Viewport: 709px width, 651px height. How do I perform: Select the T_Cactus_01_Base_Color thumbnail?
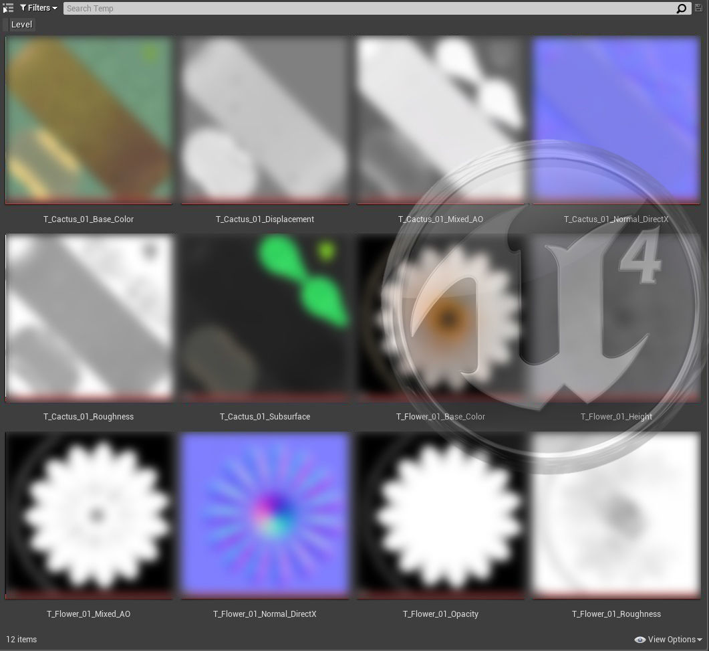pos(89,120)
